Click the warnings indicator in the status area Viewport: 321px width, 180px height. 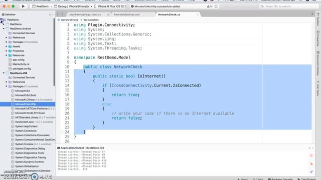(x=209, y=6)
